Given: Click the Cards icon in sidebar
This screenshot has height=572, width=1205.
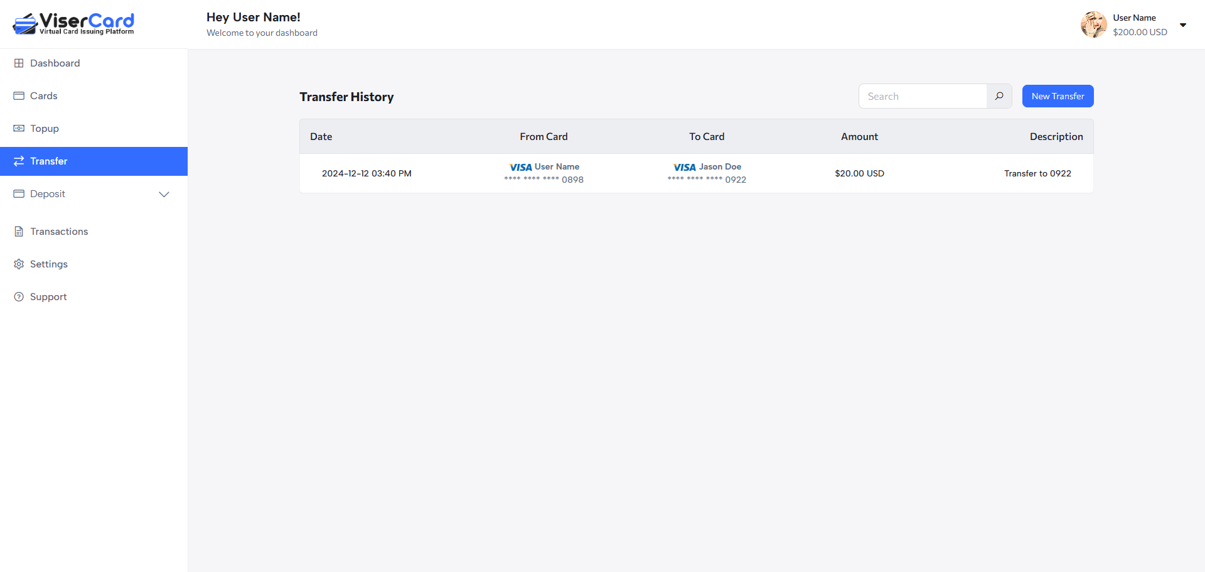Looking at the screenshot, I should coord(19,96).
